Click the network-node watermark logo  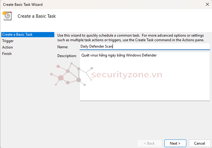click(x=72, y=74)
